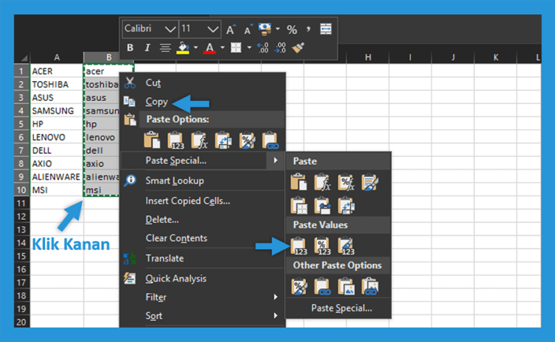The image size is (555, 342).
Task: Choose Cut from the context menu
Action: tap(203, 83)
